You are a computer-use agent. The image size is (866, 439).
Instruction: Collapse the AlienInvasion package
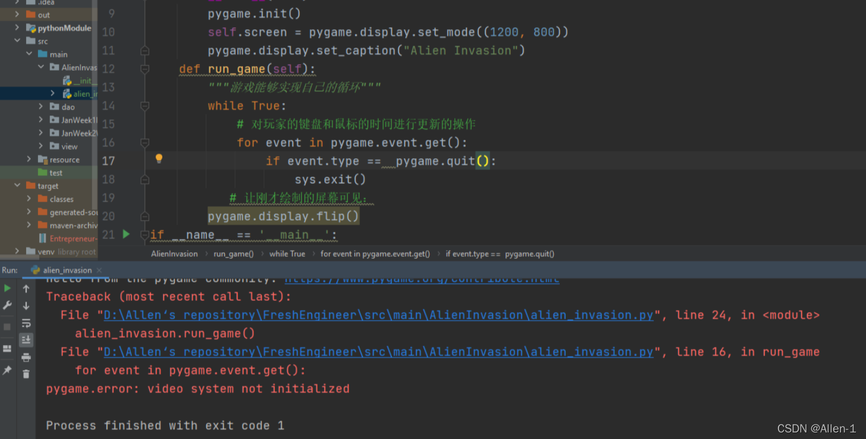[40, 67]
